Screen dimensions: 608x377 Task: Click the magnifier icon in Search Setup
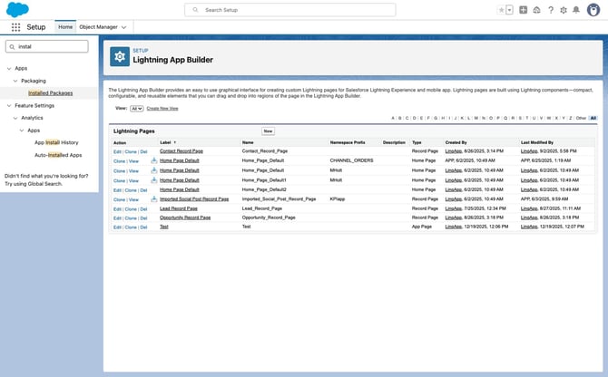click(x=195, y=10)
